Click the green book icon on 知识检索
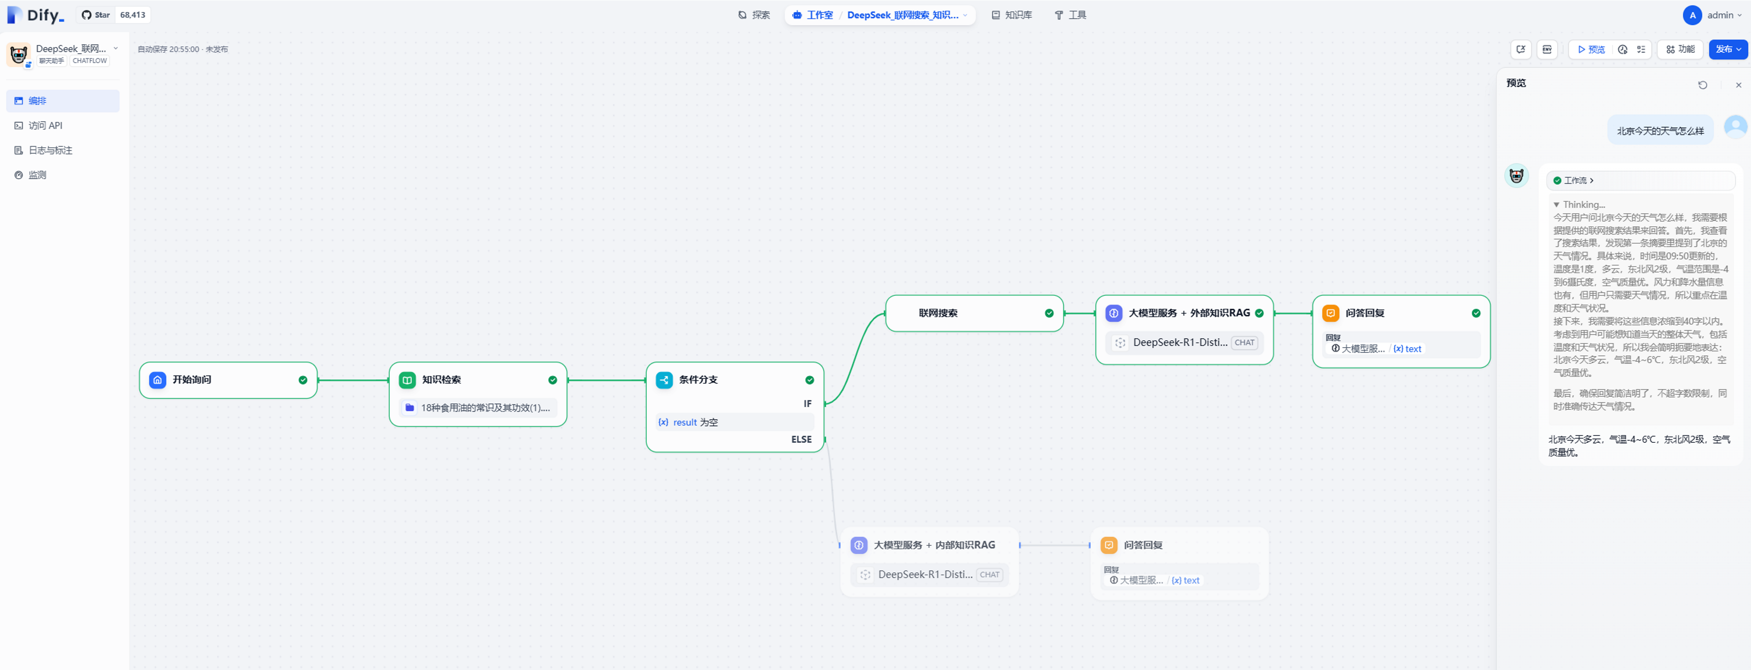Screen dimensions: 1751x670 407,380
